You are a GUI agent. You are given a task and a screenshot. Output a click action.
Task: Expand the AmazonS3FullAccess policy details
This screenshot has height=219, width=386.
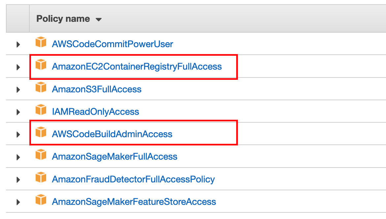(18, 90)
